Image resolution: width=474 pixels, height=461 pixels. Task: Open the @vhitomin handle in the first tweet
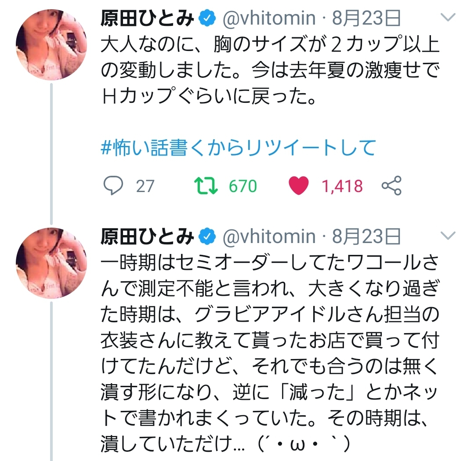tap(269, 18)
